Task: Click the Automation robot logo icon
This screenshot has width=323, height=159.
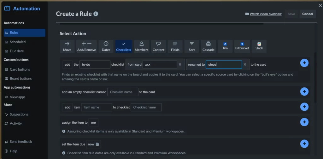Action: 7,8
